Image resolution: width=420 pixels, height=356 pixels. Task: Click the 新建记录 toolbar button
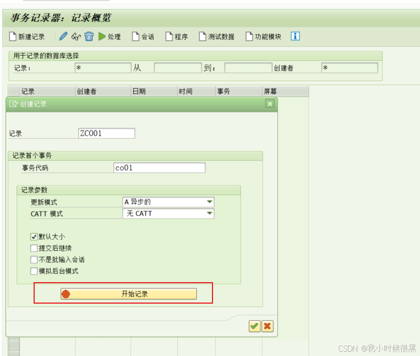click(x=27, y=36)
